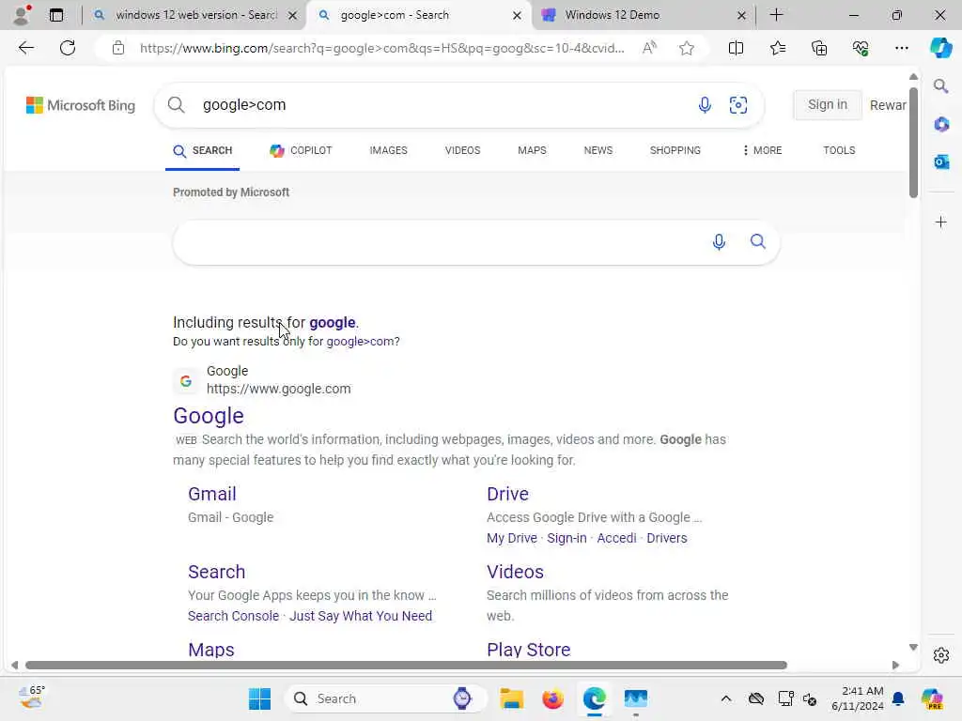Click the horizontal scrollbar thumb
This screenshot has width=962, height=721.
pos(406,666)
